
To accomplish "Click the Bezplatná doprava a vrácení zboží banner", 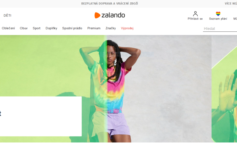I will [x=110, y=4].
